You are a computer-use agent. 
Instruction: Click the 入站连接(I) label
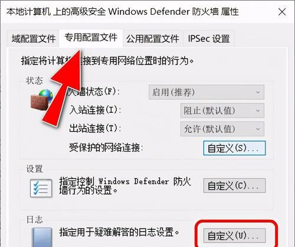(95, 110)
